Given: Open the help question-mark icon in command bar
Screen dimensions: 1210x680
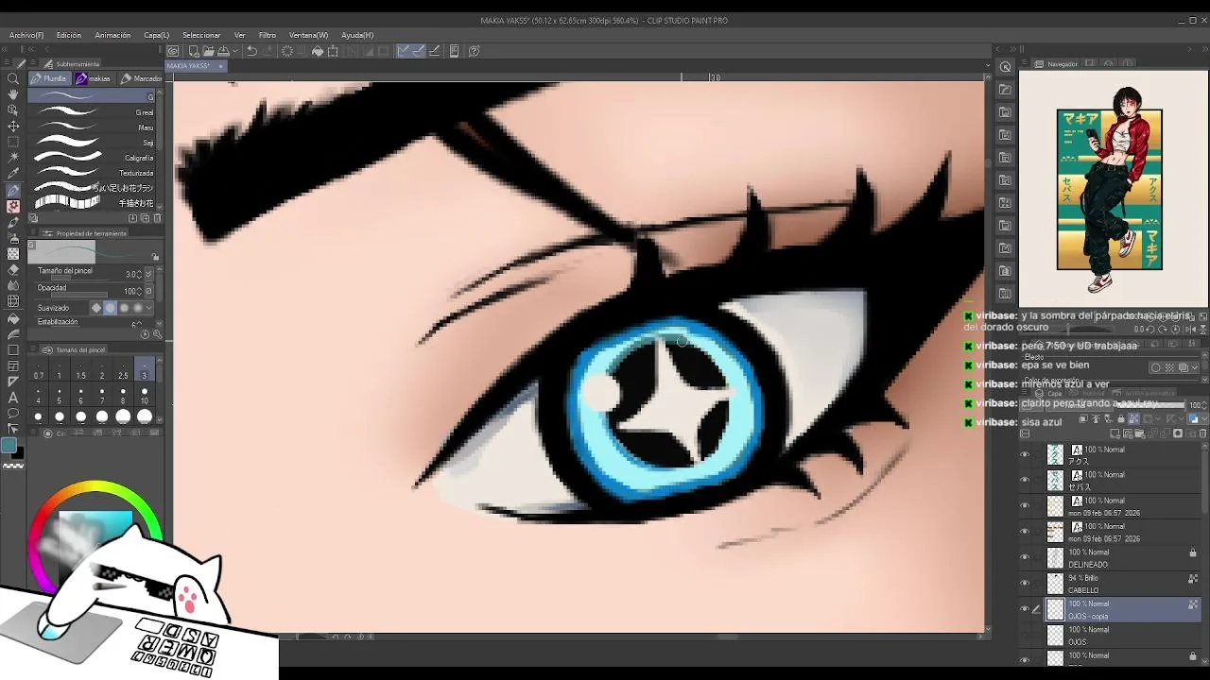Looking at the screenshot, I should pos(475,51).
